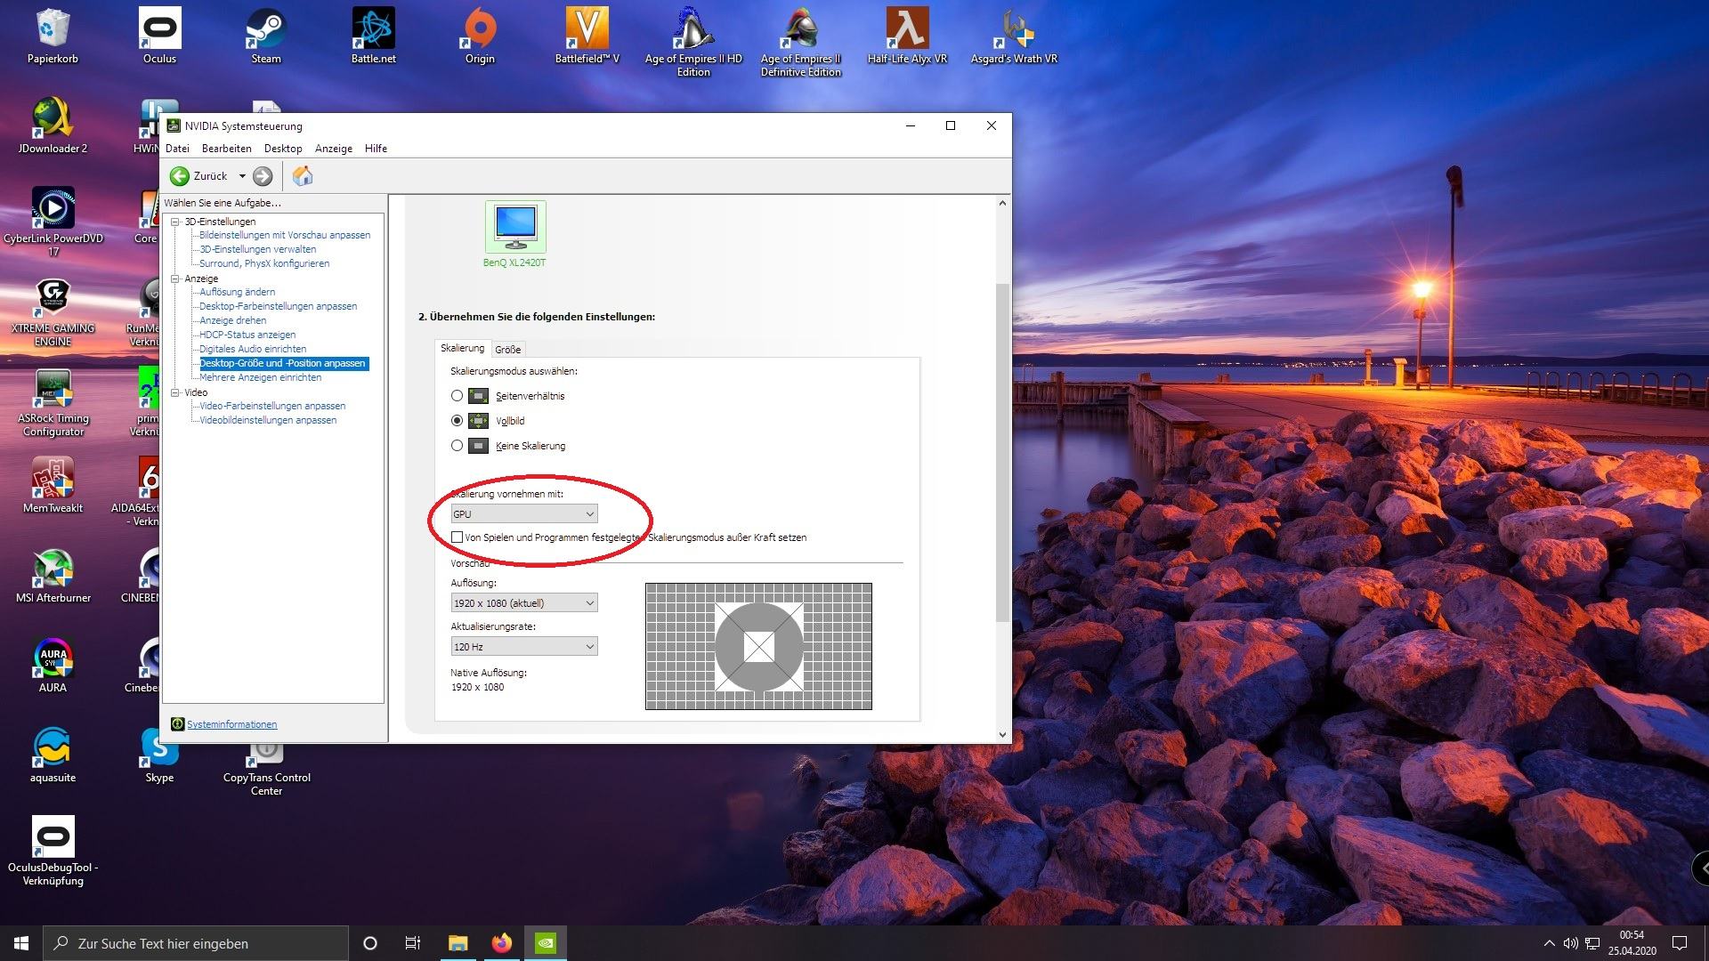
Task: Collapse the Anzeige tree node
Action: [175, 279]
